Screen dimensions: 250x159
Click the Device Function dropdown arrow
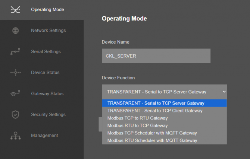(x=224, y=92)
